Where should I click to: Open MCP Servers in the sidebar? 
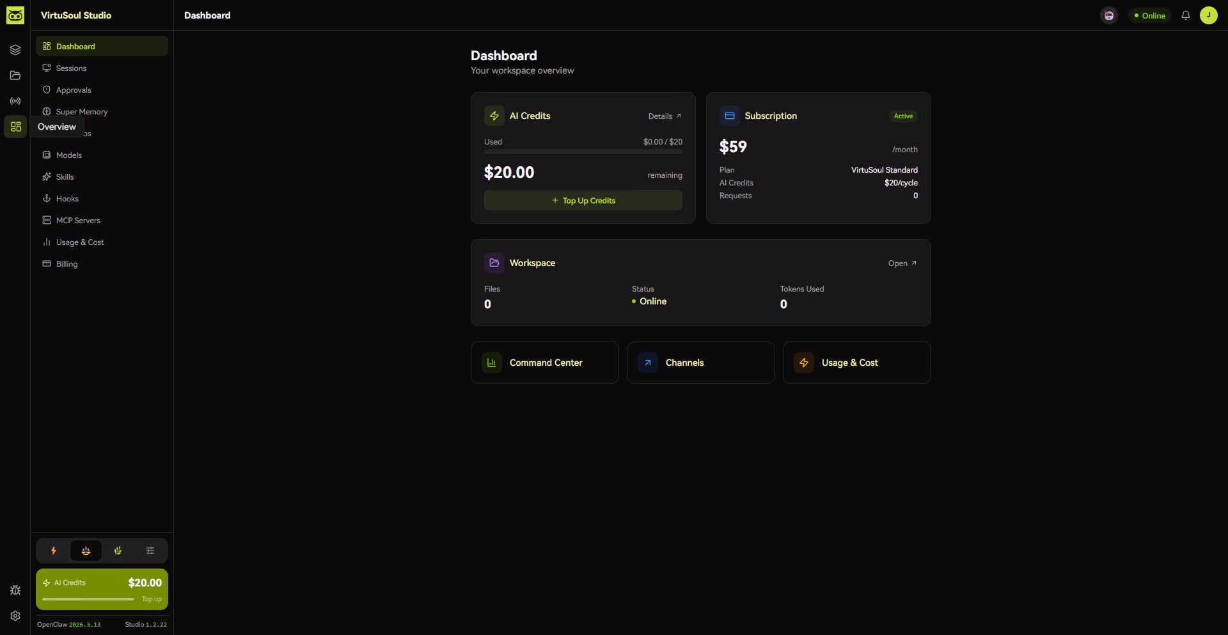click(102, 220)
